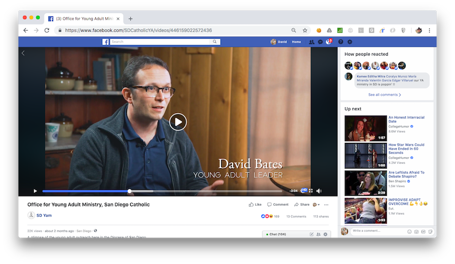
Task: Share the video
Action: [x=302, y=205]
